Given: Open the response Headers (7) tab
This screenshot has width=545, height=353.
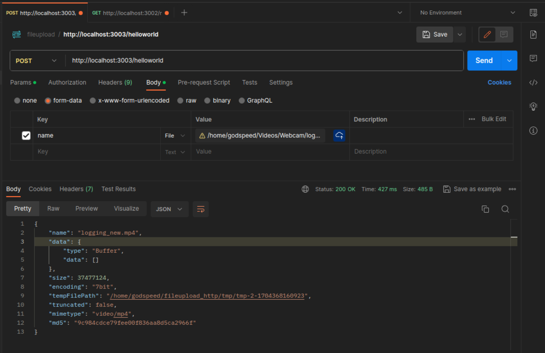Looking at the screenshot, I should pyautogui.click(x=76, y=189).
